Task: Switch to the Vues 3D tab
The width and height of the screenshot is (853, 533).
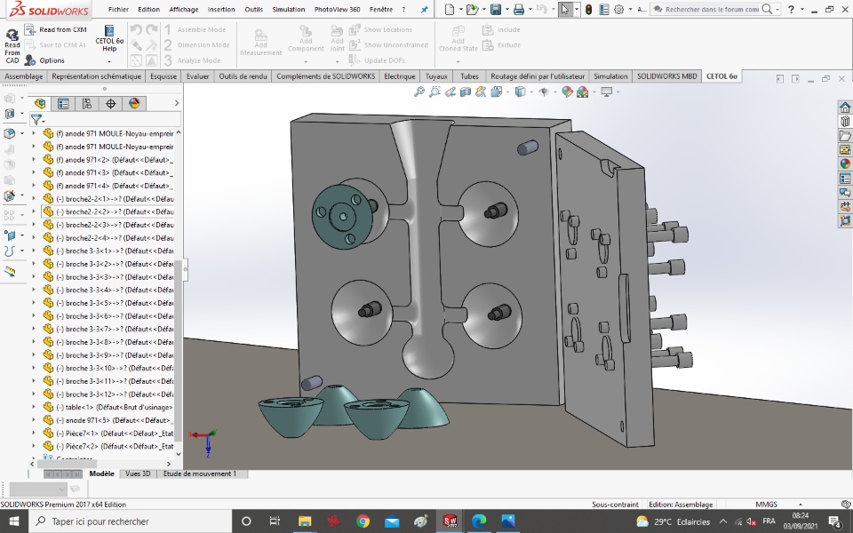Action: coord(138,474)
